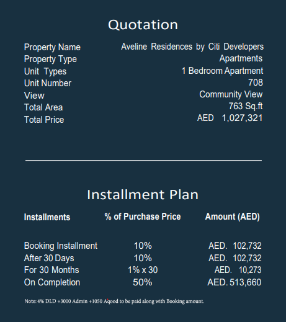The image size is (286, 322).
Task: Click the AED 10,273 monthly amount
Action: (x=238, y=270)
